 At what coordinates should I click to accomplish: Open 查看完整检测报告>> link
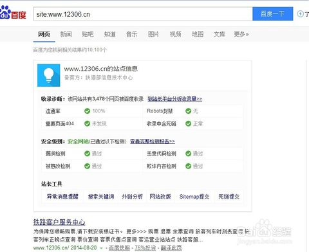pyautogui.click(x=153, y=141)
